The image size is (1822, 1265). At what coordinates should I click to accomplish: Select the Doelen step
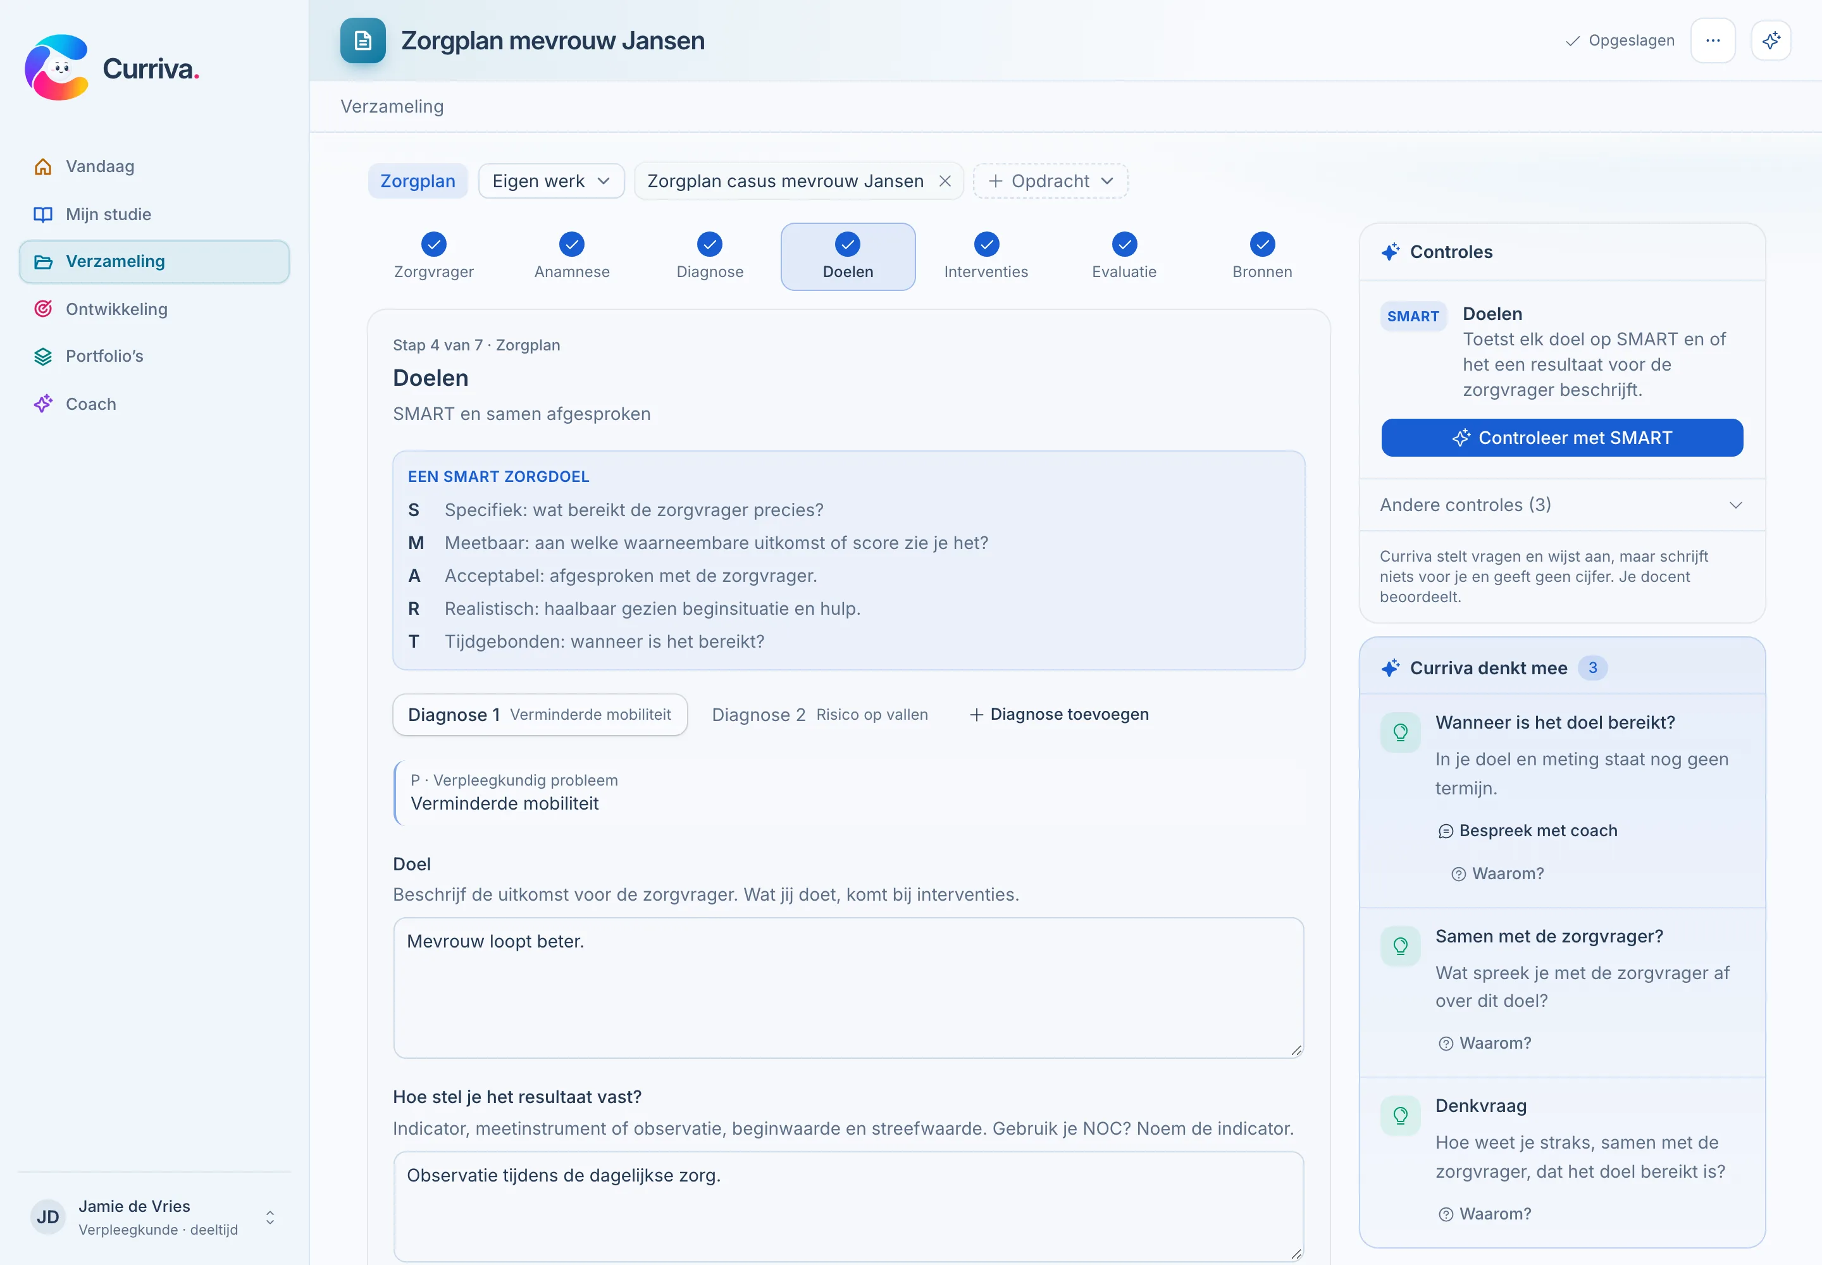click(x=848, y=257)
